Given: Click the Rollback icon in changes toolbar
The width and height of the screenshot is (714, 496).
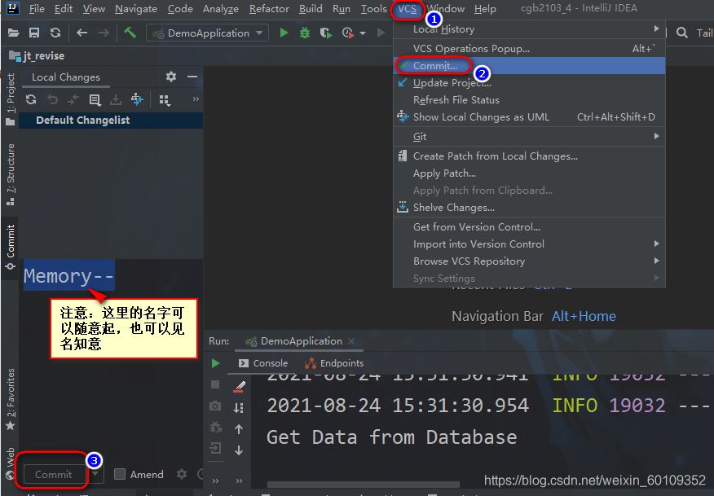Looking at the screenshot, I should click(x=52, y=99).
